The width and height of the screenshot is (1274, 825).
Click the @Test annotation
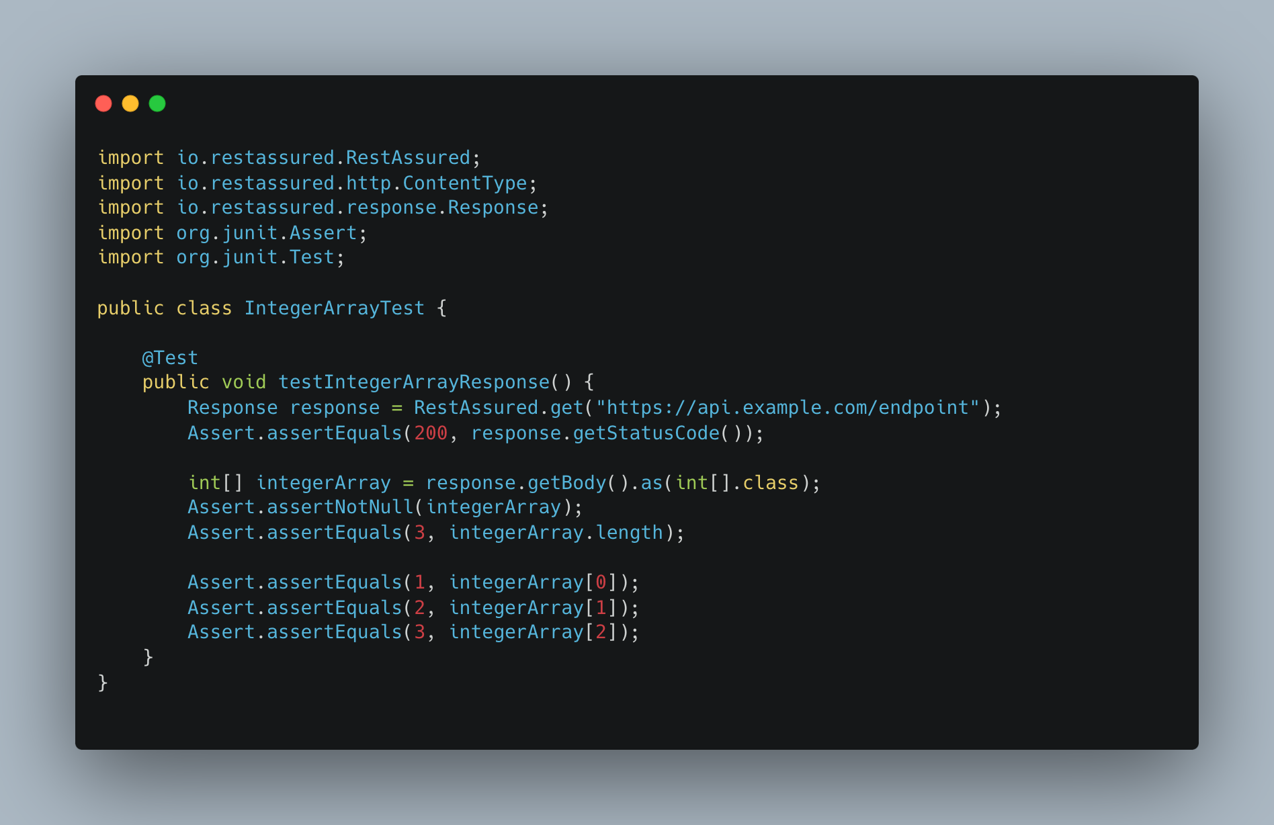(170, 358)
